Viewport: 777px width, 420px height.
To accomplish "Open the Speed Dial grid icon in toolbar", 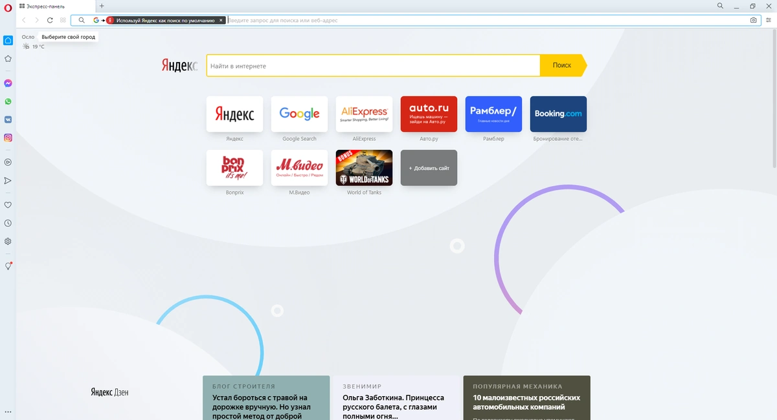I will (x=63, y=20).
